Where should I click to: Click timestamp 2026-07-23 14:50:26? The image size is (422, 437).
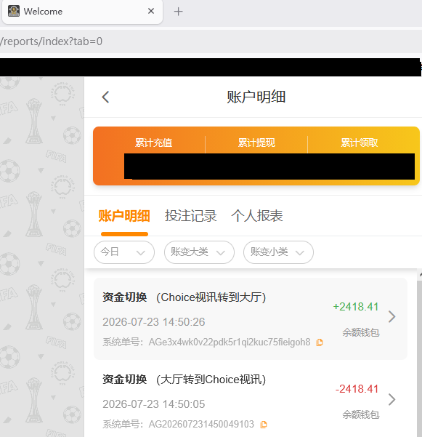(x=154, y=322)
